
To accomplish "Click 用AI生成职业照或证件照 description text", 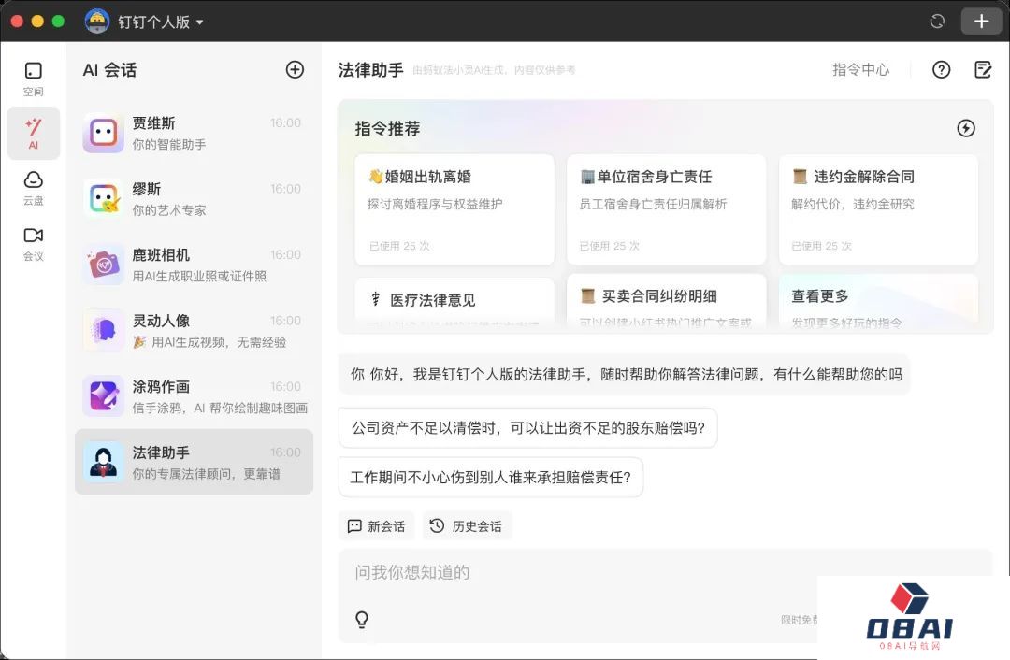I will click(199, 276).
